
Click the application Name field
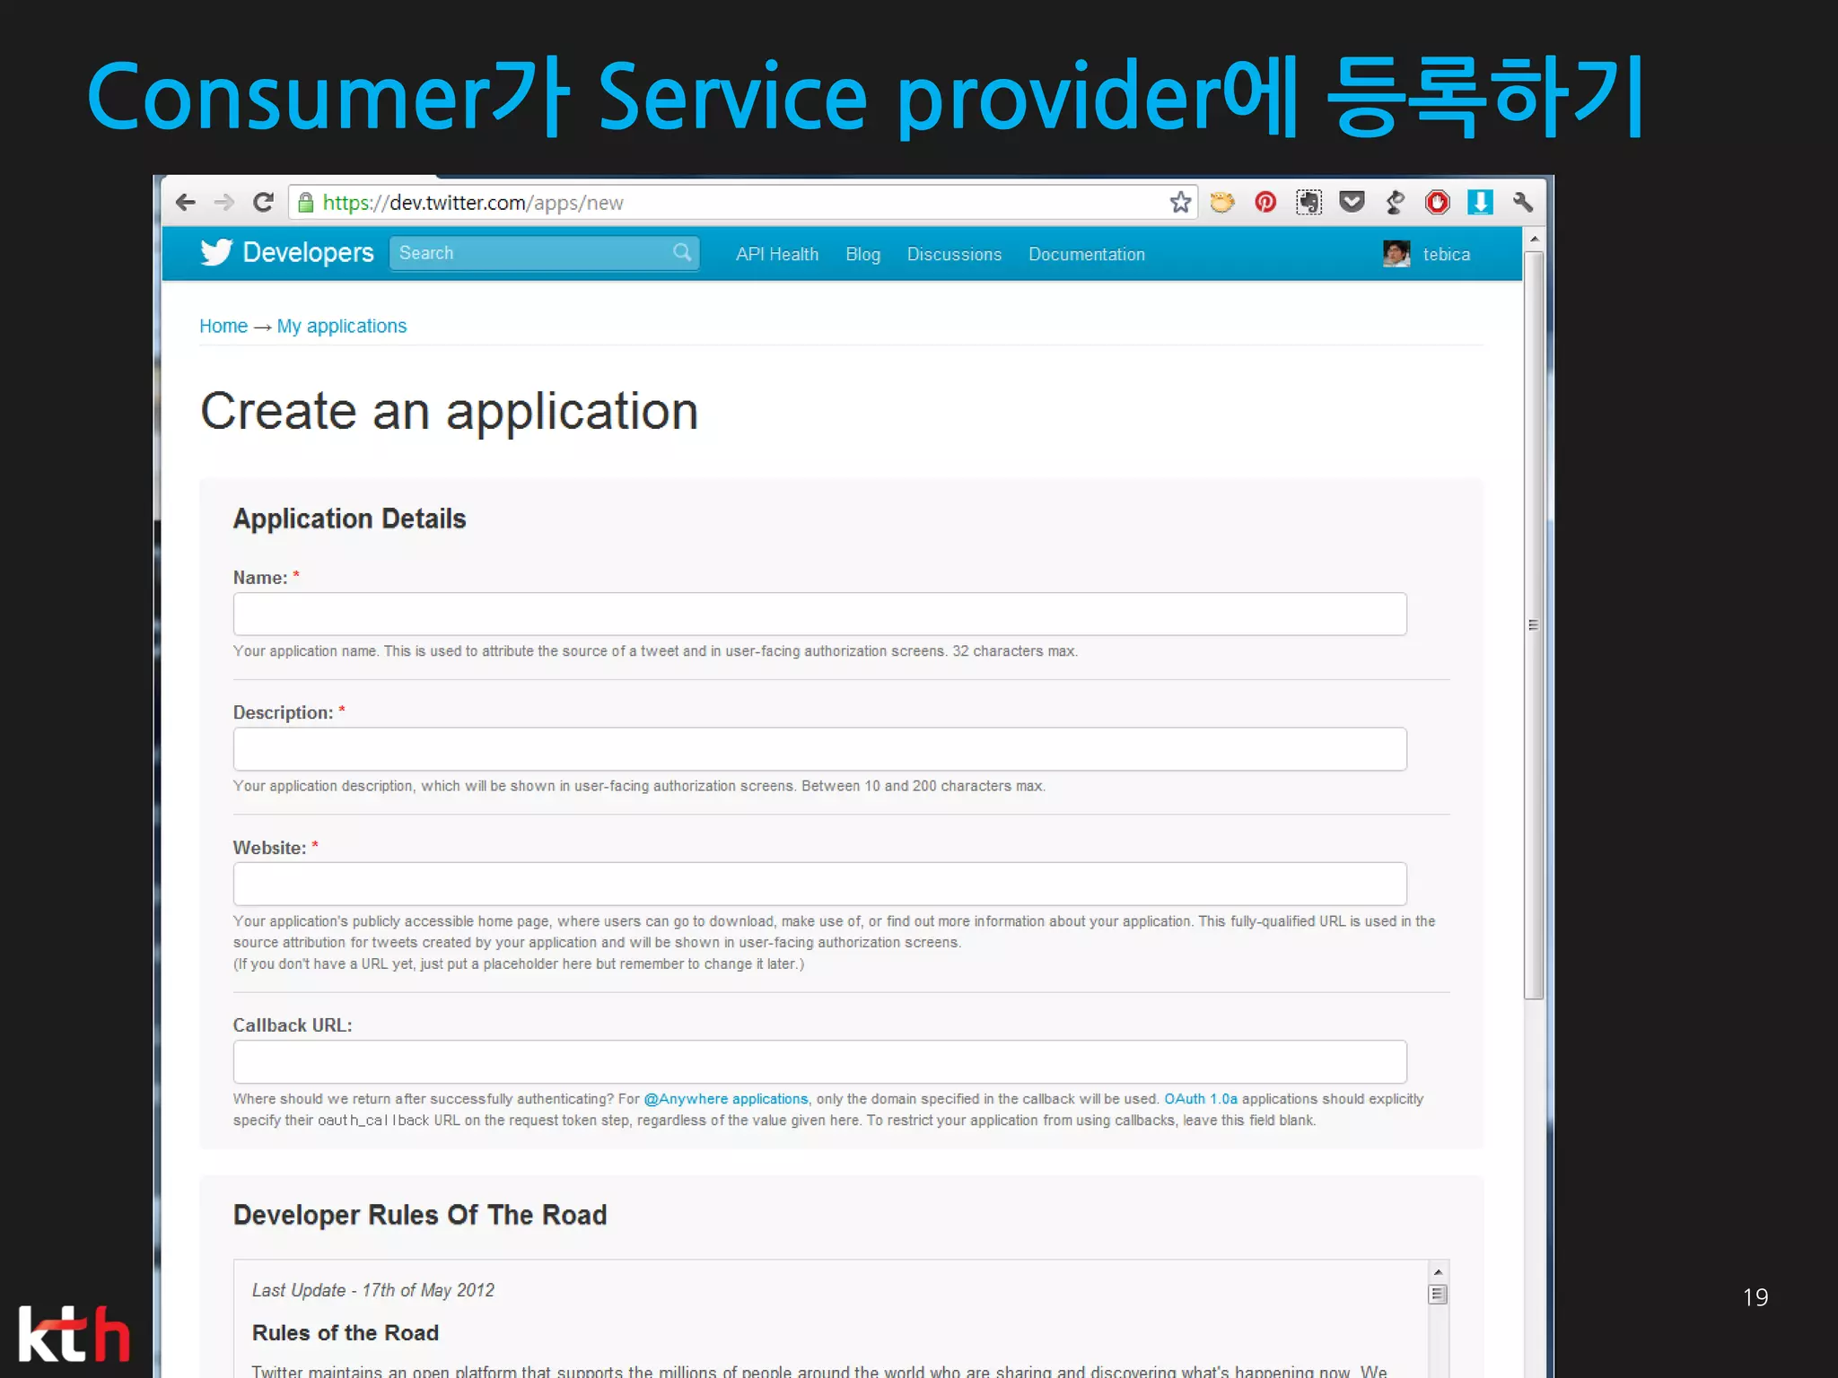[819, 615]
